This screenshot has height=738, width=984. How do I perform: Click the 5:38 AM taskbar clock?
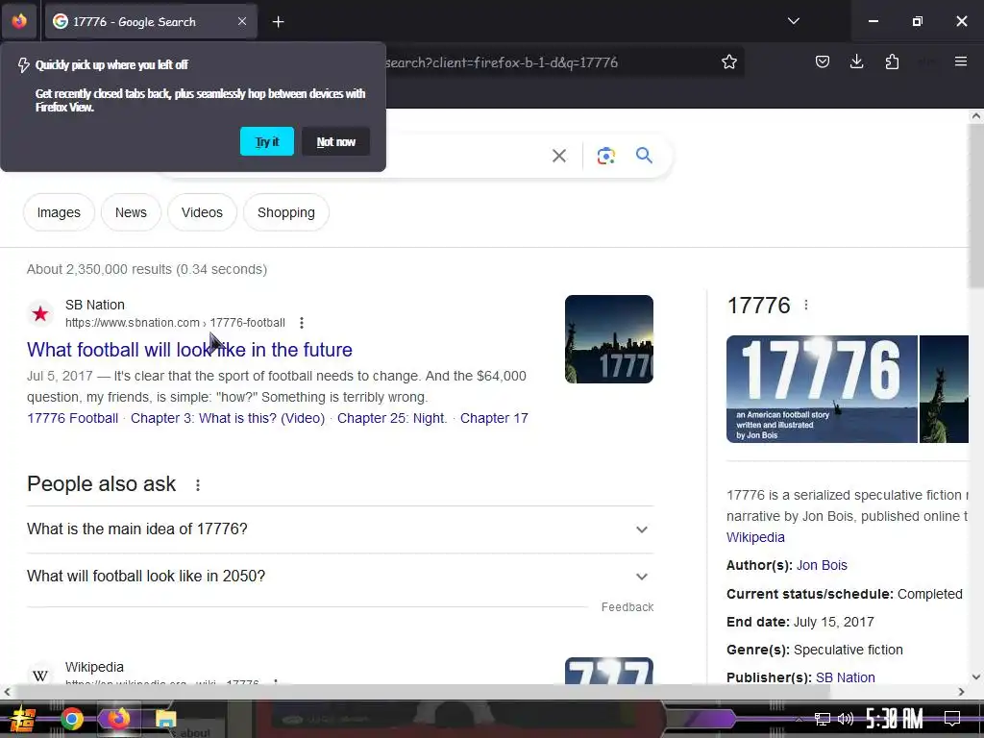(x=895, y=718)
